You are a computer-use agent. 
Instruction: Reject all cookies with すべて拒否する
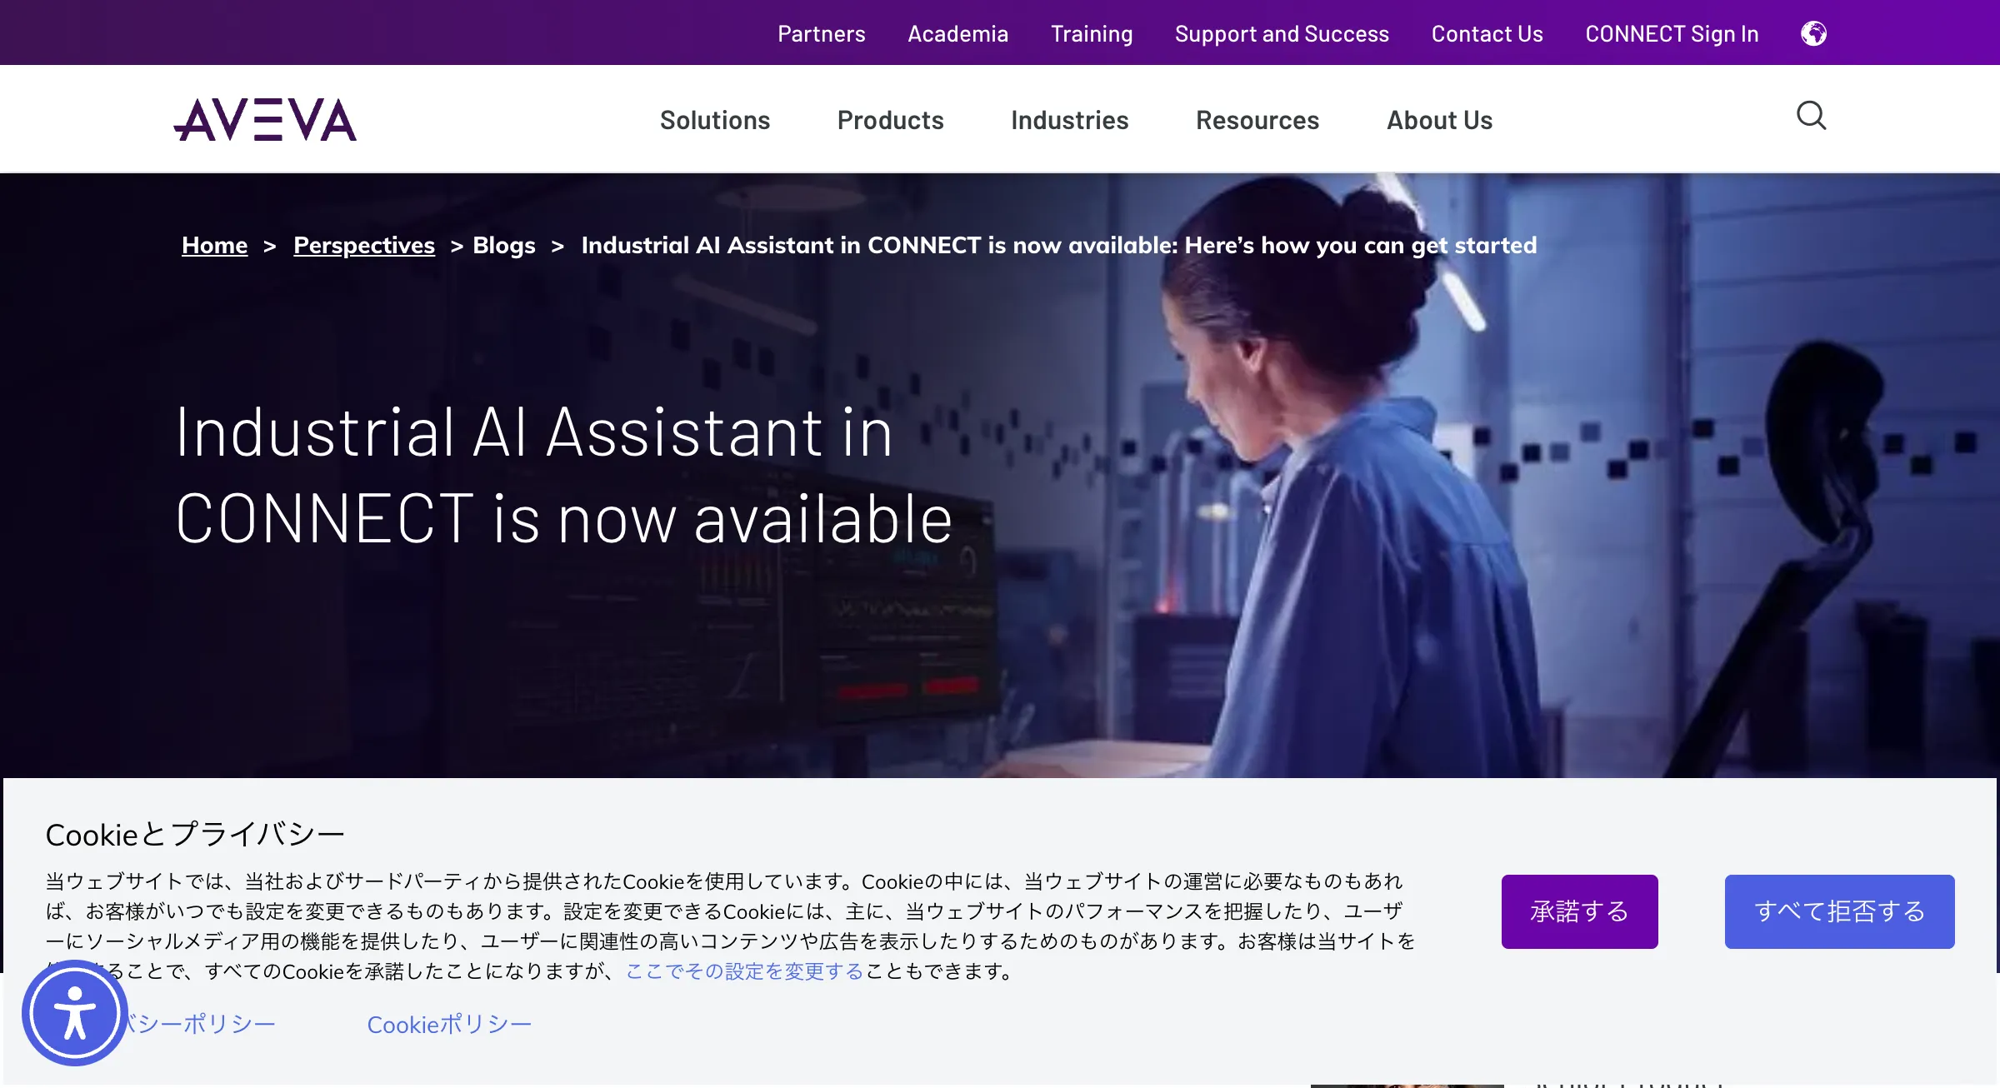coord(1839,911)
